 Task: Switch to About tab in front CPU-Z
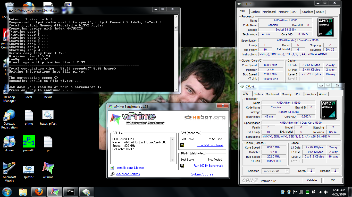coord(323,94)
